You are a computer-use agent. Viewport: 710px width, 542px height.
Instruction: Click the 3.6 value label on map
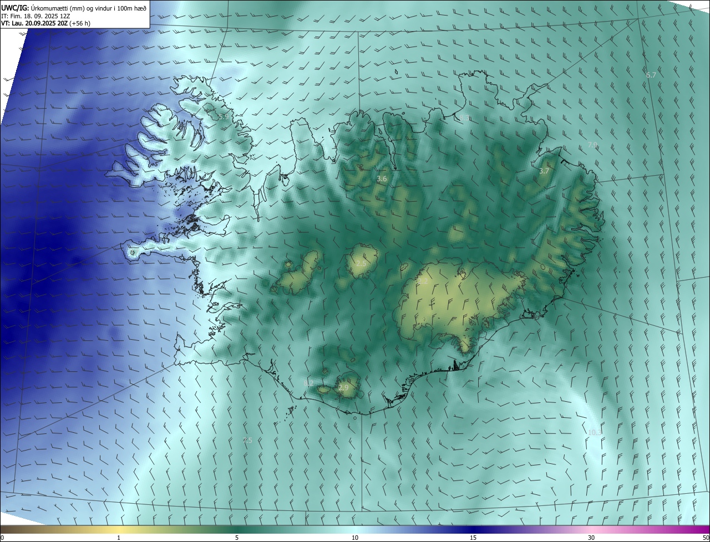coord(382,179)
